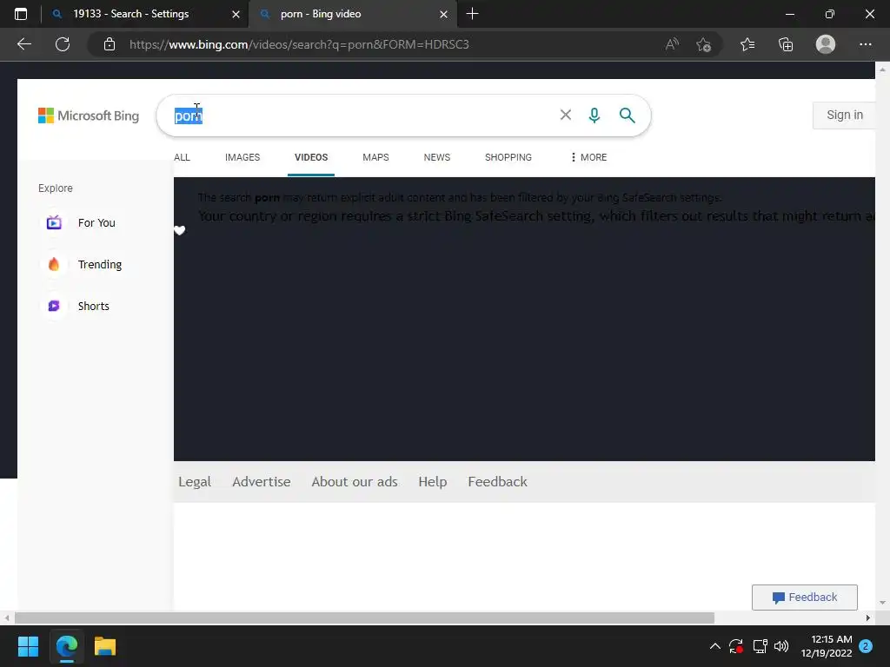This screenshot has width=890, height=667.
Task: Go to Microsoft Bing home logo
Action: pos(89,116)
